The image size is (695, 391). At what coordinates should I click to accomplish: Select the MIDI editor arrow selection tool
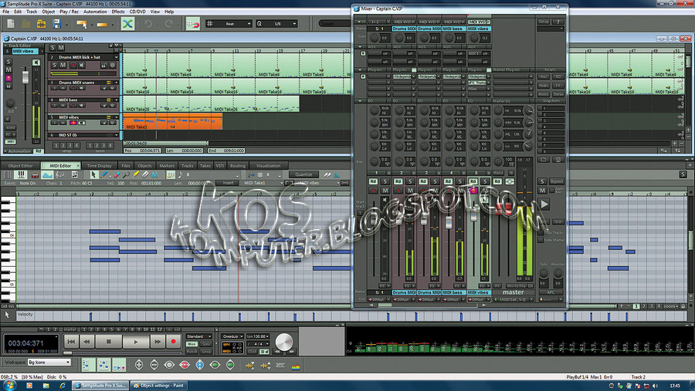pyautogui.click(x=93, y=175)
